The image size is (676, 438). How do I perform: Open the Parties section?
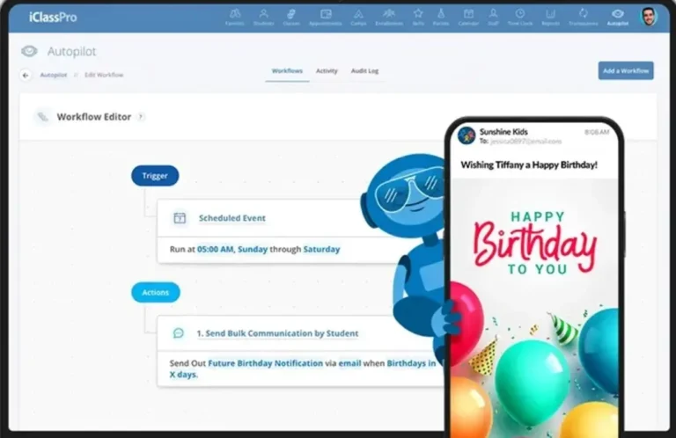point(441,18)
